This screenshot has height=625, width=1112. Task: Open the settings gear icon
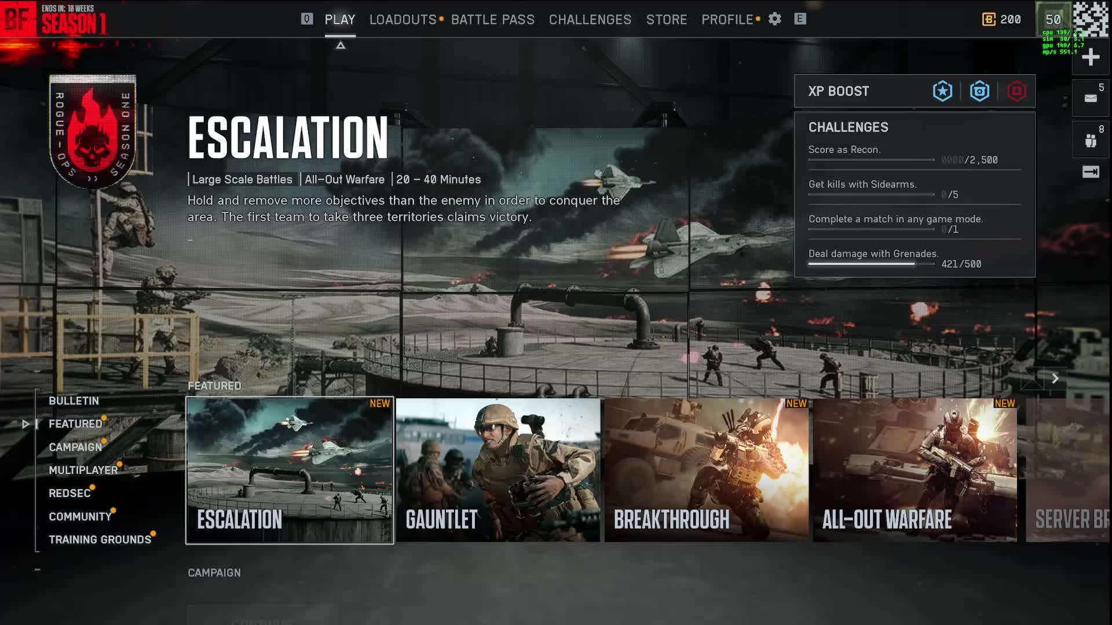click(774, 19)
